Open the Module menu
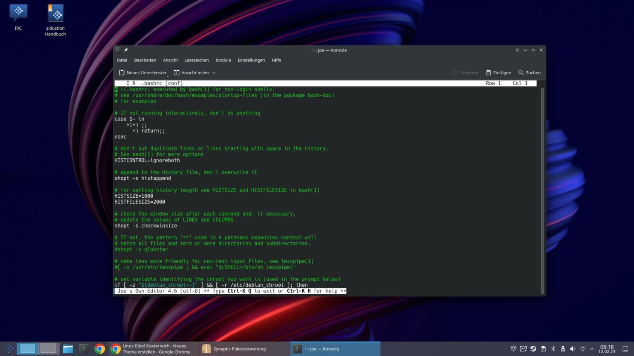This screenshot has width=634, height=356. coord(223,60)
